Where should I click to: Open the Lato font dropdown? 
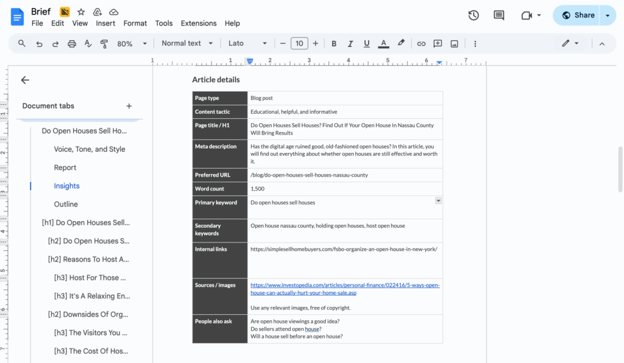[x=247, y=43]
